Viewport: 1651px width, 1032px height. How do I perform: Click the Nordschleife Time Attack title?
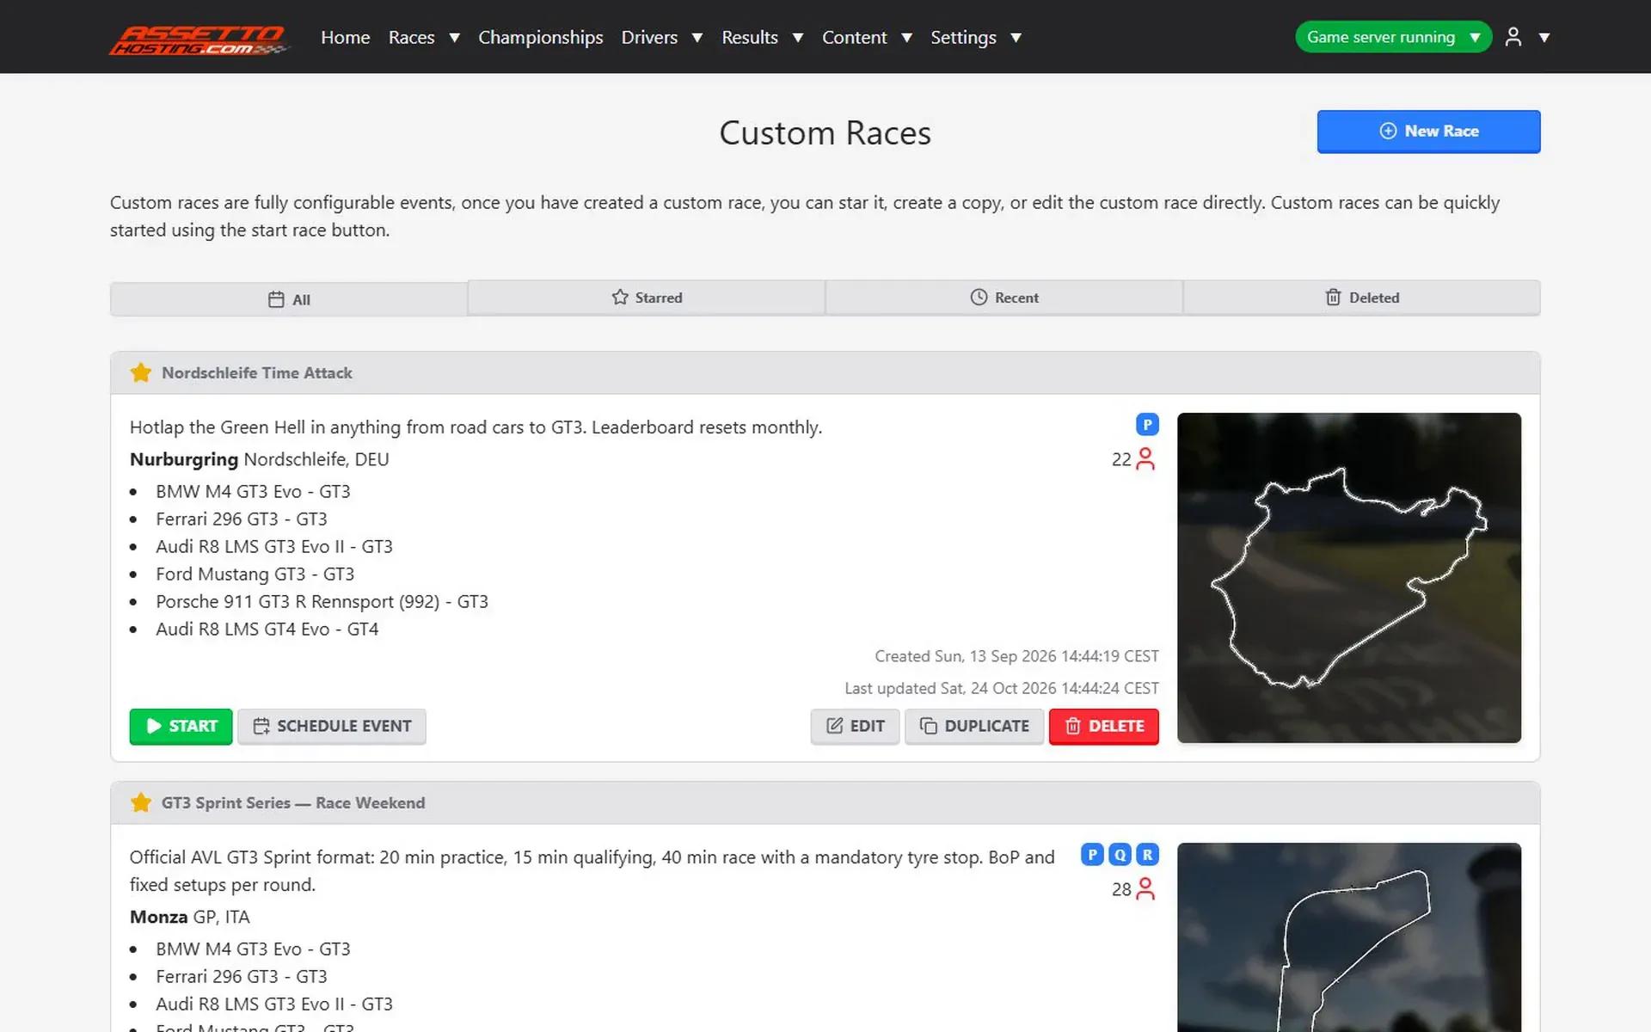point(257,373)
